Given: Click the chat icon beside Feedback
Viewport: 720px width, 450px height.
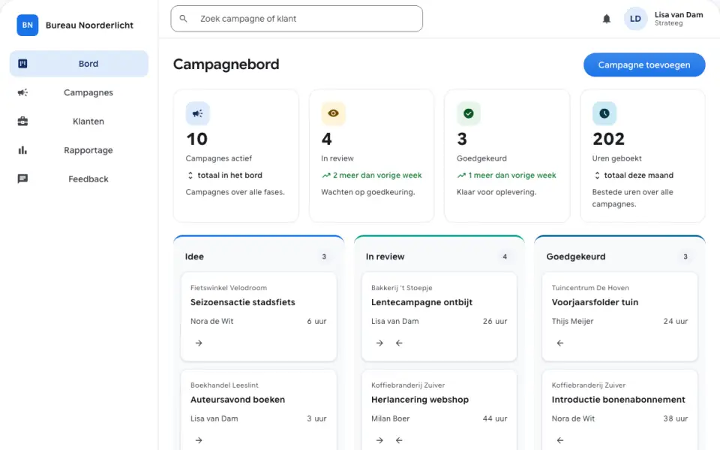Looking at the screenshot, I should coord(22,179).
